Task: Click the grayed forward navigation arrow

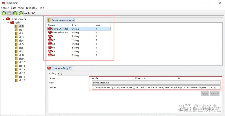Action: pos(9,13)
